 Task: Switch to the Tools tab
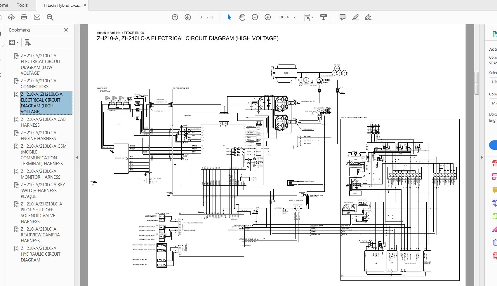(x=22, y=5)
